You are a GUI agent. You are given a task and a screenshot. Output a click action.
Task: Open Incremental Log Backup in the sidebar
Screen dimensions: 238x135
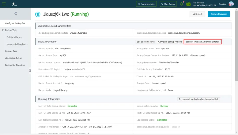click(17, 44)
